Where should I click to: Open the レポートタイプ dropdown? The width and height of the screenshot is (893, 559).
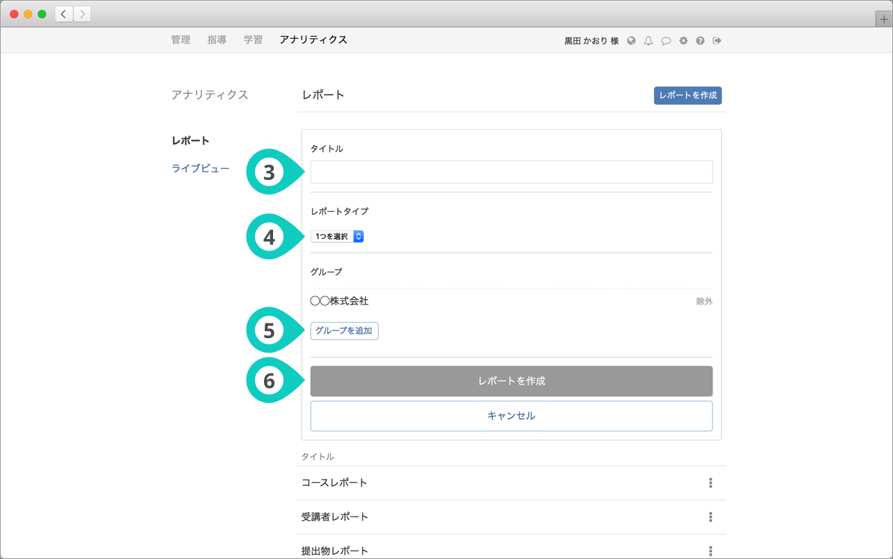(x=337, y=236)
